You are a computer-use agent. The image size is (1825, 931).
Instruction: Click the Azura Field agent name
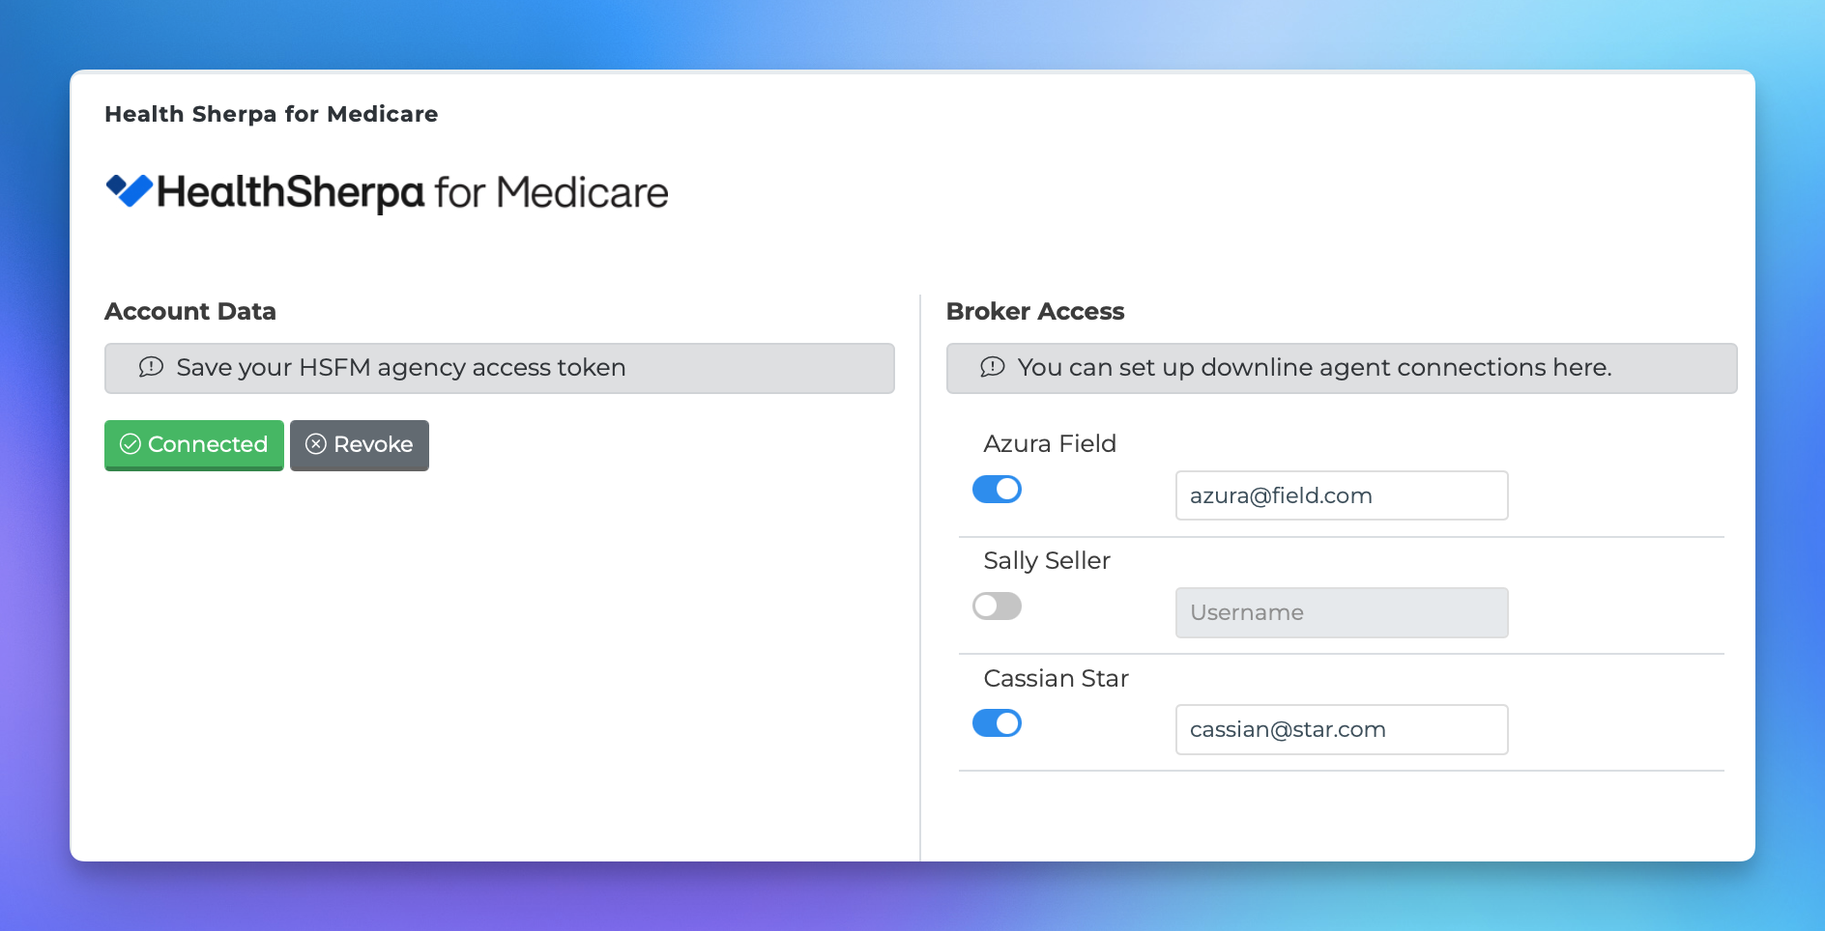(x=1050, y=443)
